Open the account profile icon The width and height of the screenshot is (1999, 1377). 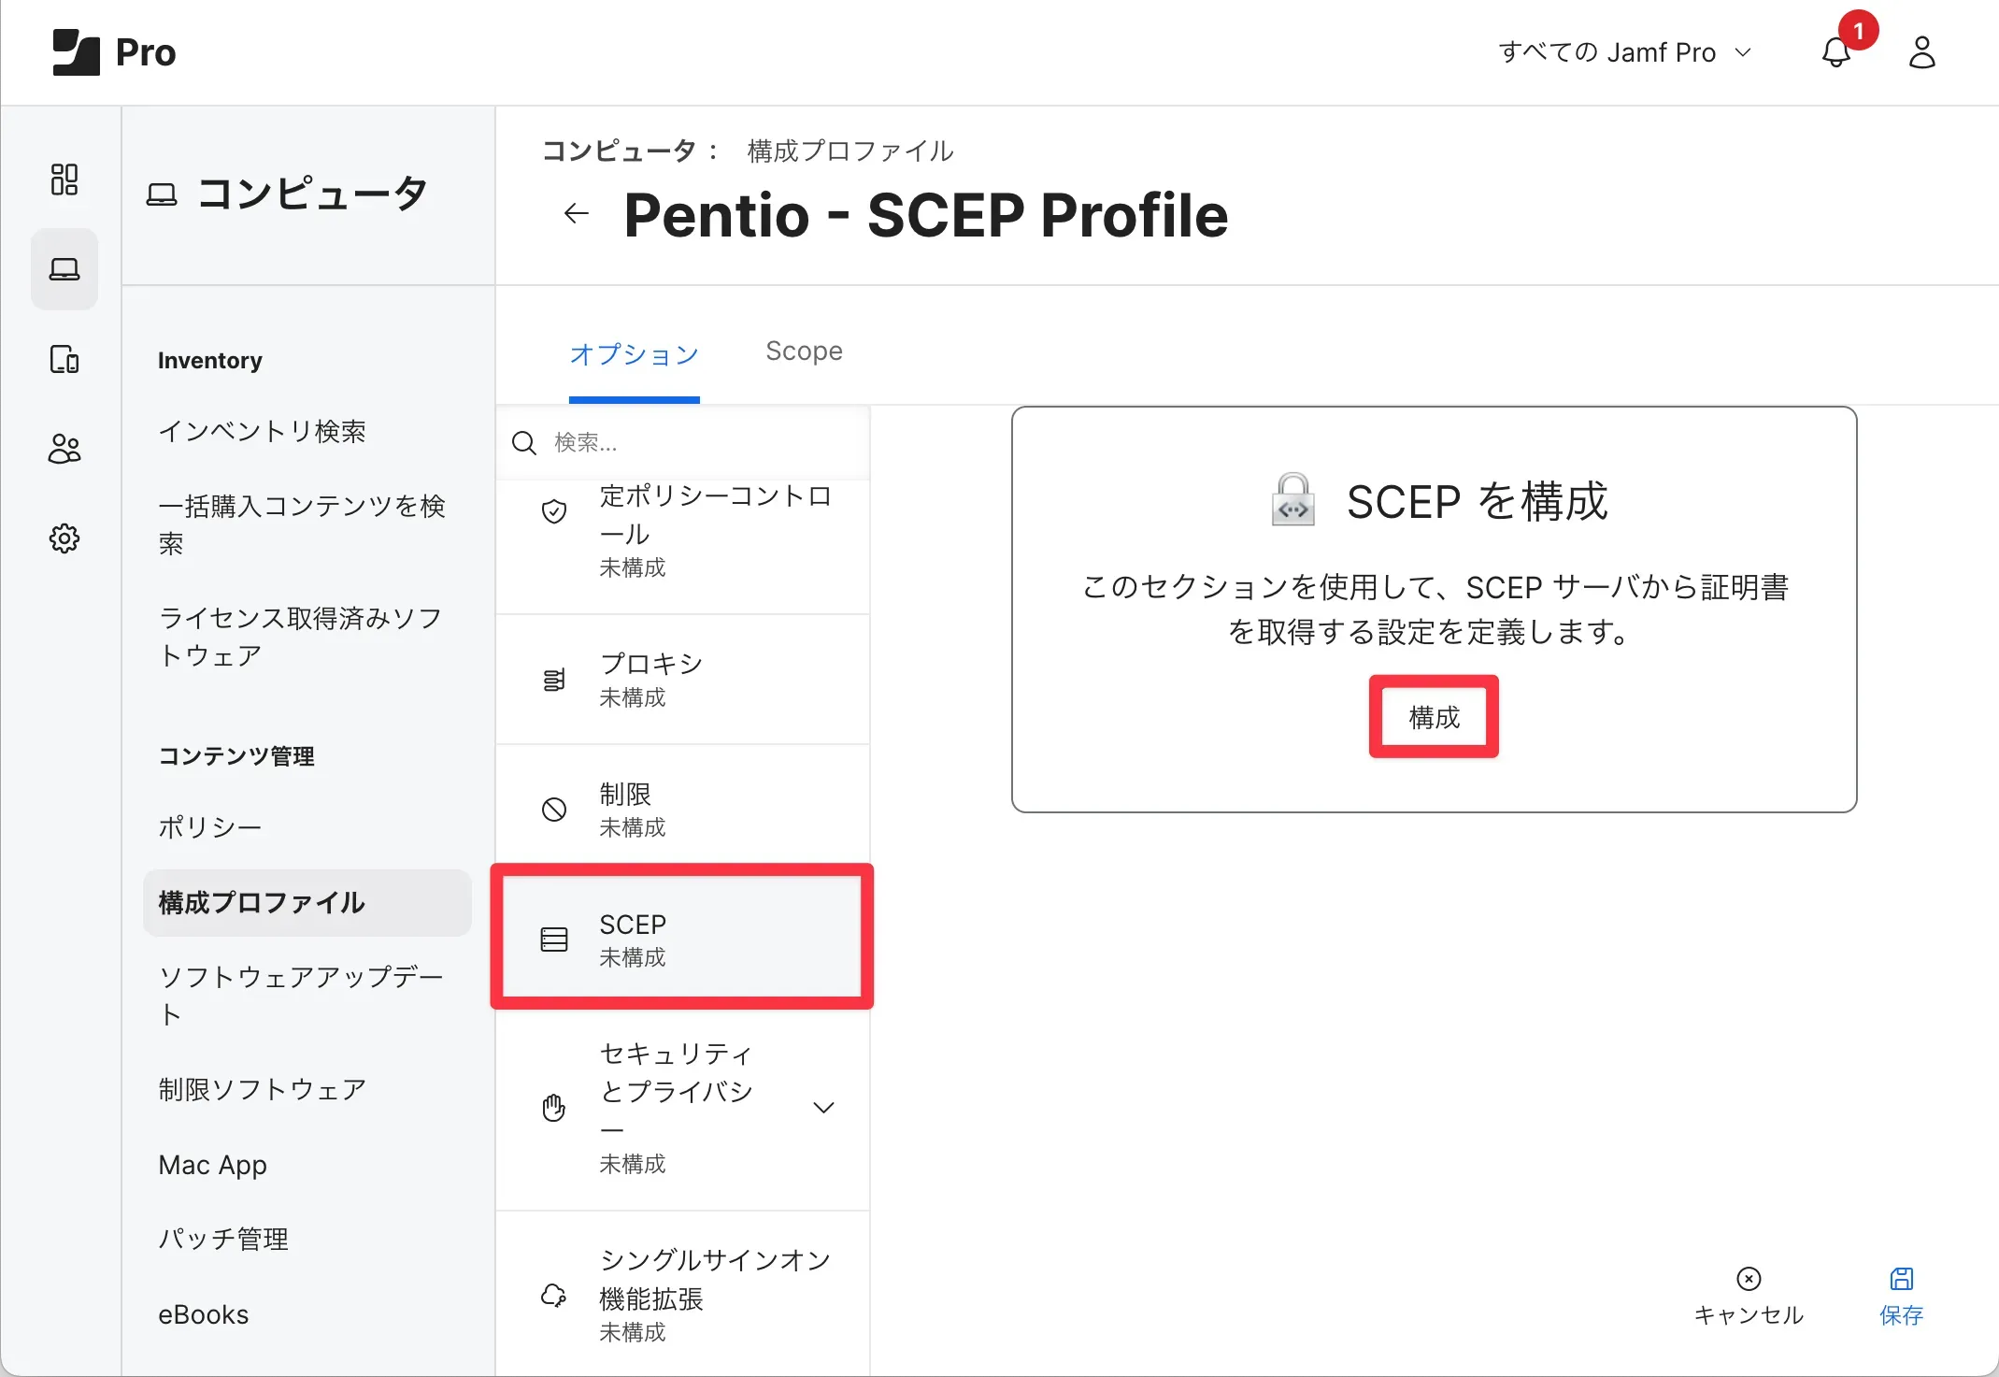(1922, 53)
